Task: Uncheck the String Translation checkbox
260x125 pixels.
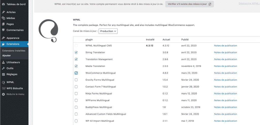Action: (76, 52)
